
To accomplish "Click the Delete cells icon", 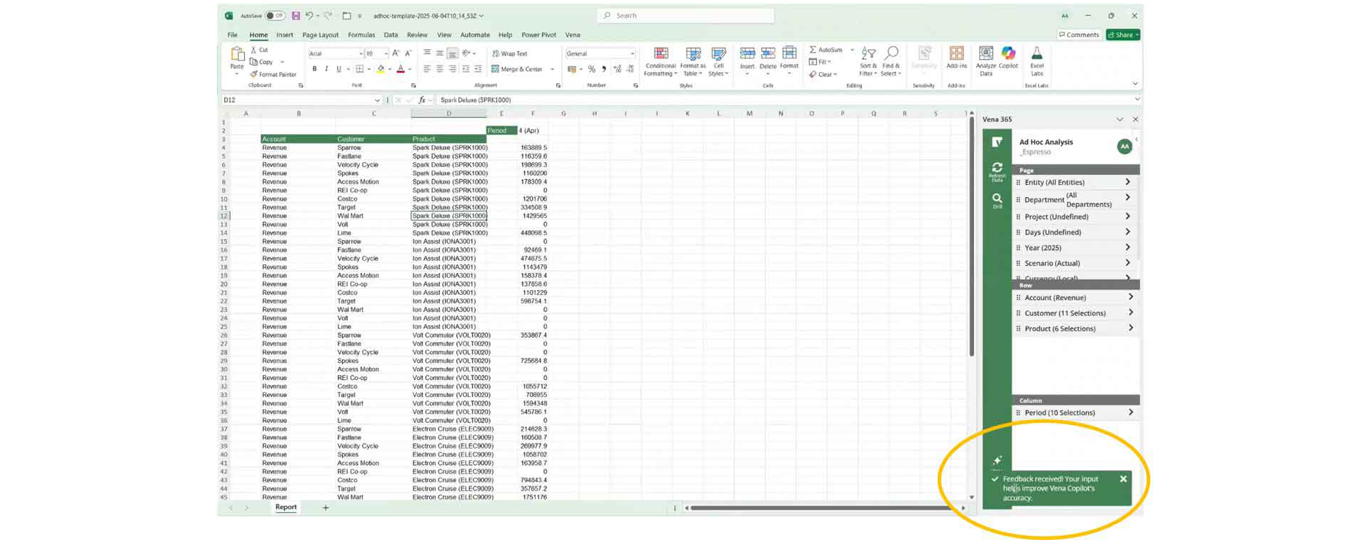I will click(x=768, y=54).
